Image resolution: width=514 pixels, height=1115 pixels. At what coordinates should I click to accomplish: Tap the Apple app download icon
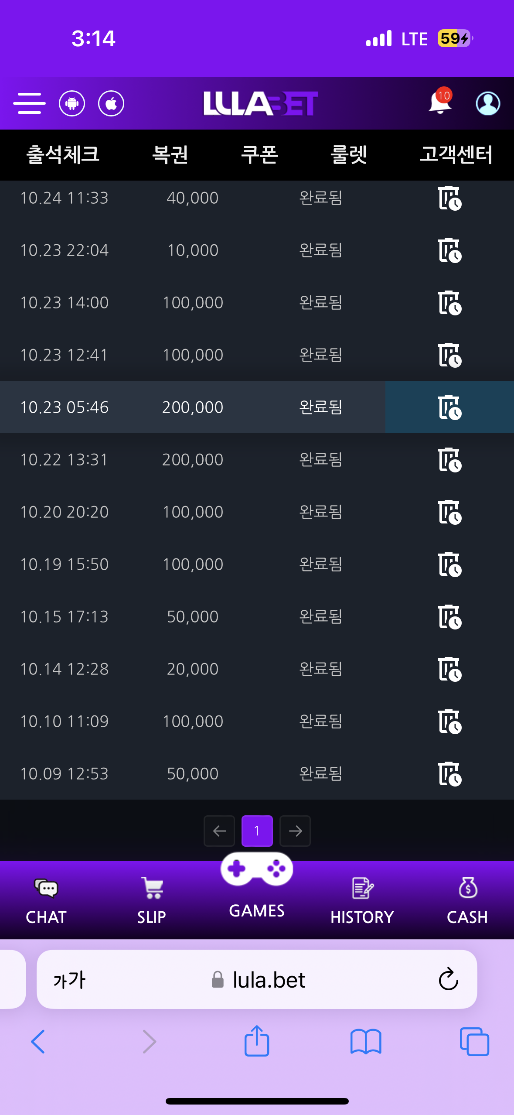coord(111,103)
